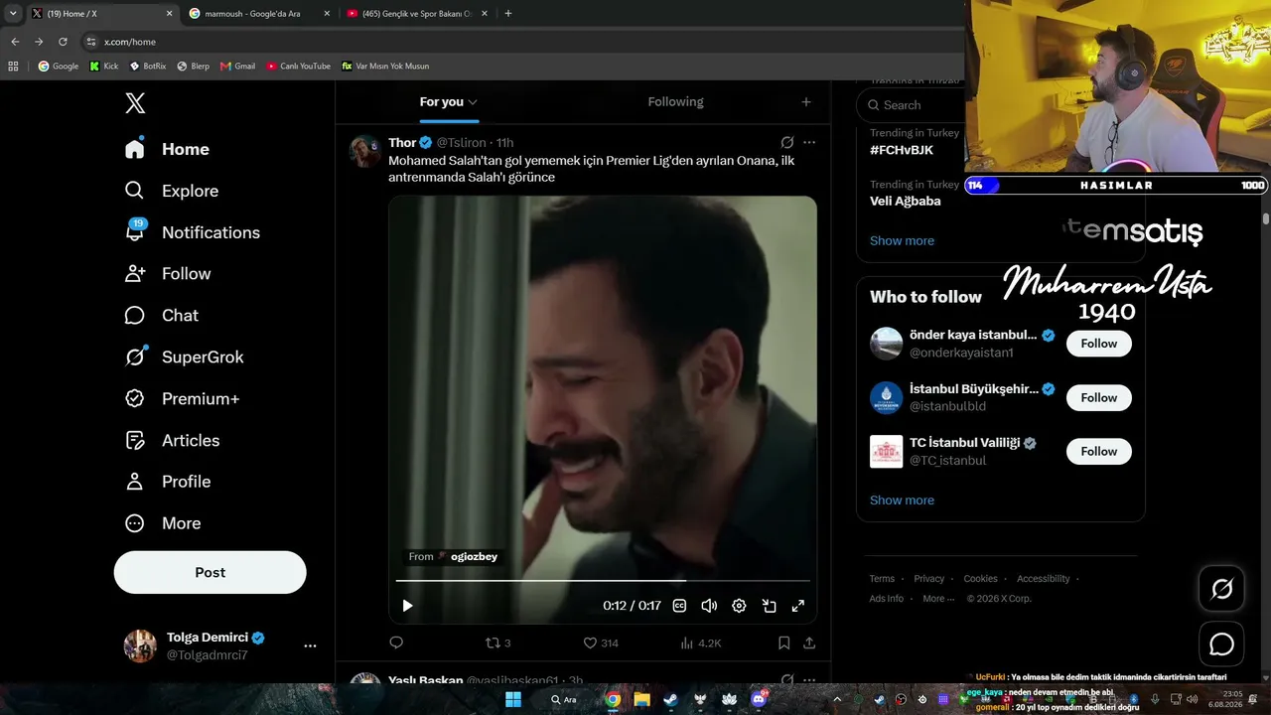Show more trending topics
Image resolution: width=1271 pixels, height=715 pixels.
coord(902,240)
